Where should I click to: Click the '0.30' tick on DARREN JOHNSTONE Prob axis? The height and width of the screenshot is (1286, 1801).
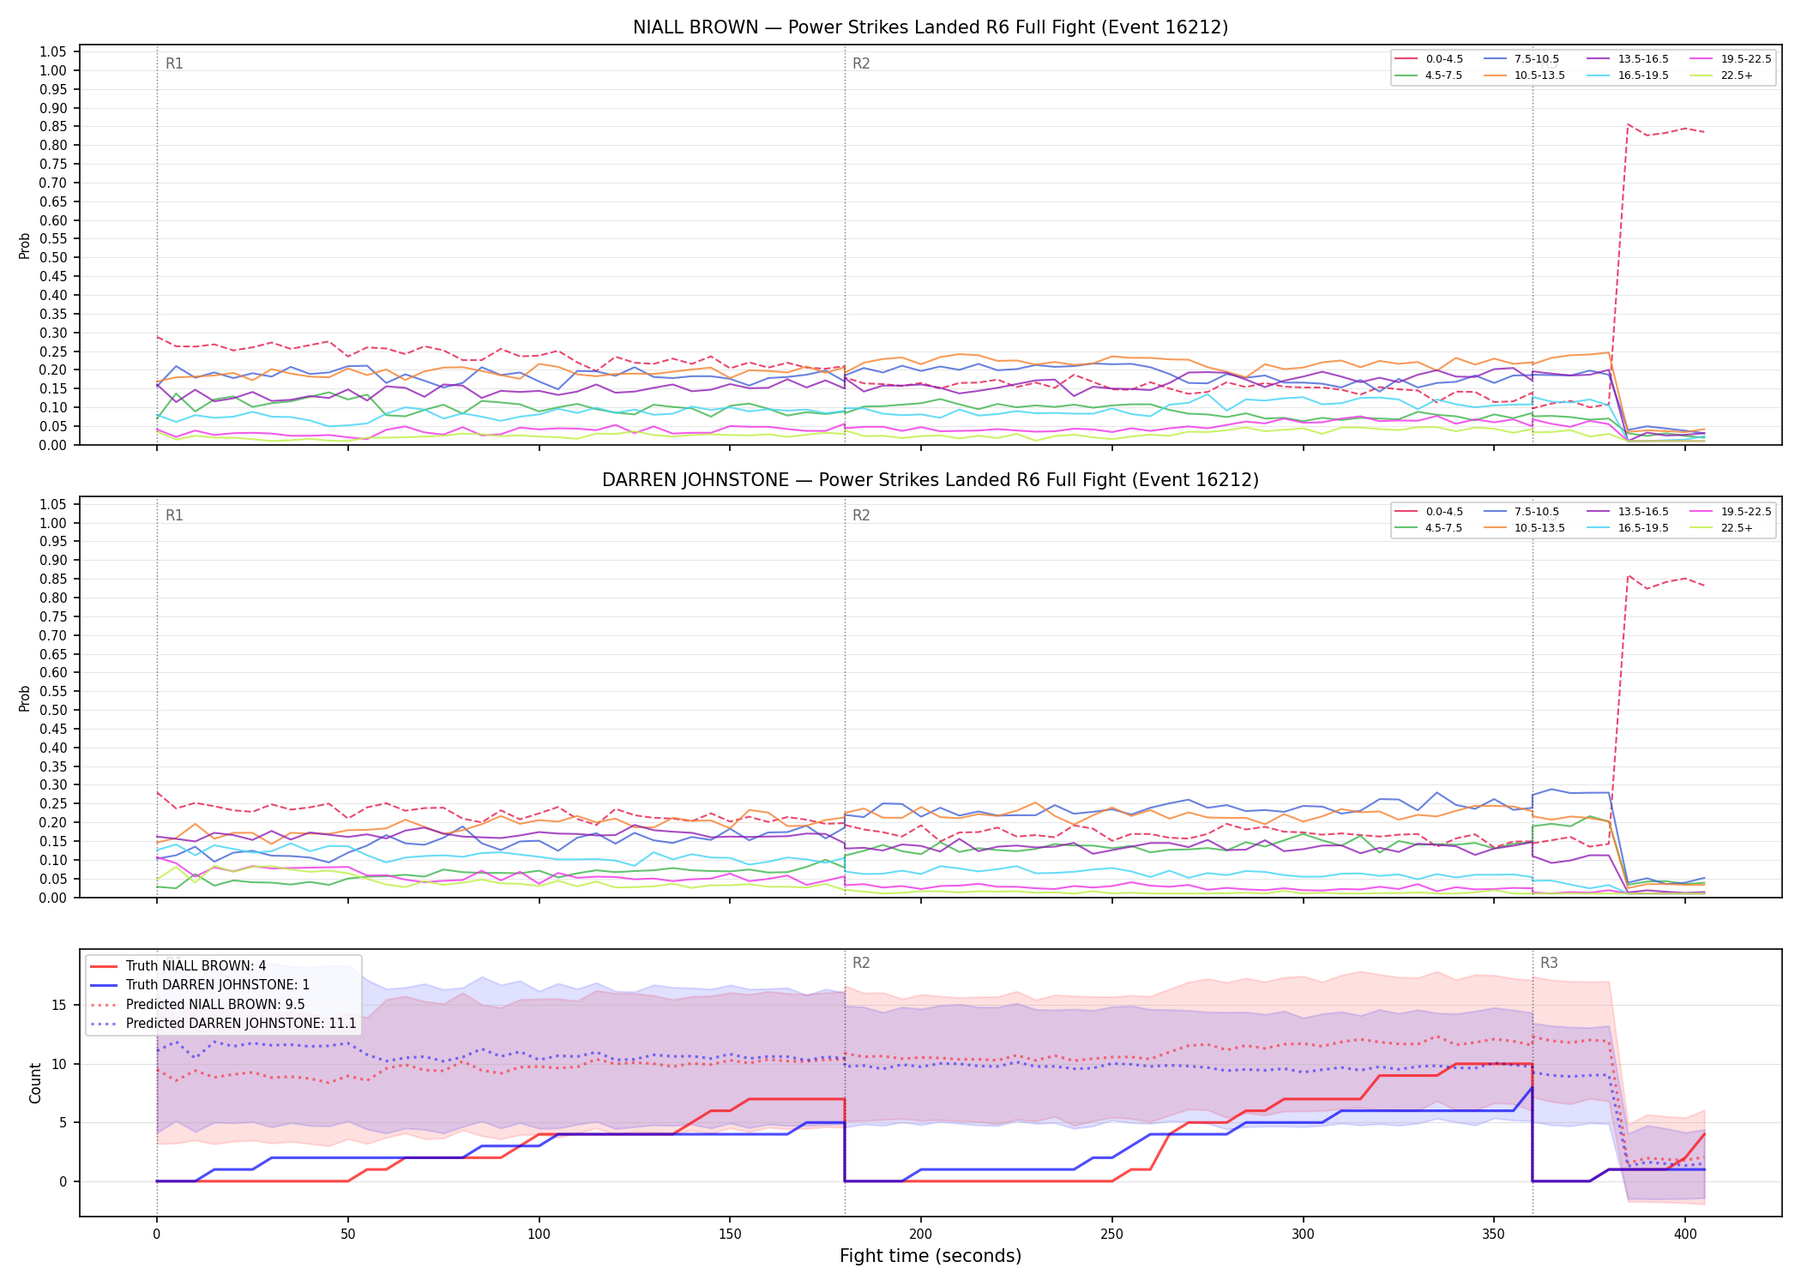(x=53, y=785)
